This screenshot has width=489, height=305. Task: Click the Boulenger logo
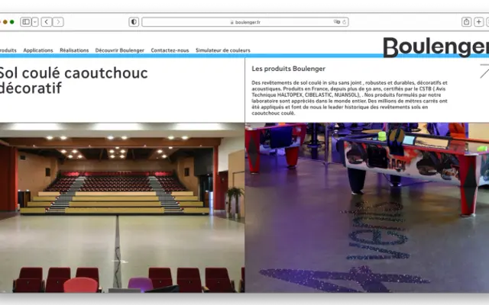coord(436,47)
